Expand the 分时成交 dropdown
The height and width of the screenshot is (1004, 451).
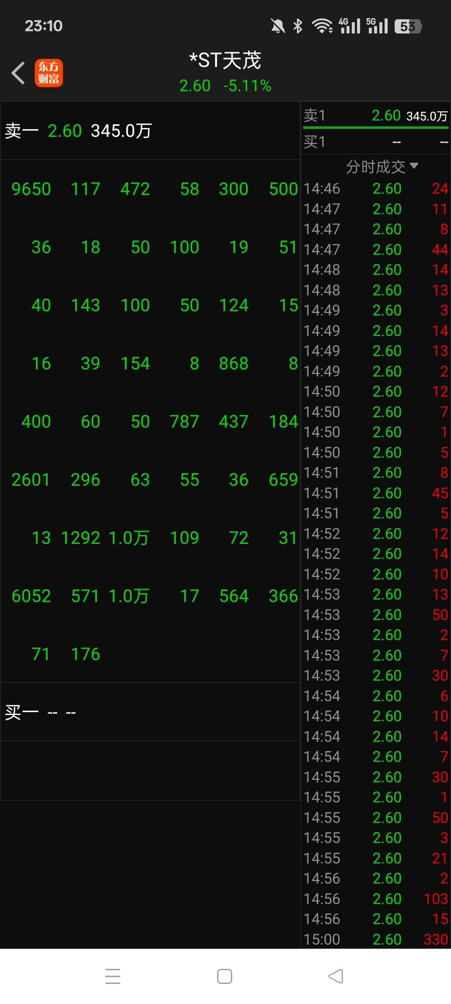click(382, 166)
